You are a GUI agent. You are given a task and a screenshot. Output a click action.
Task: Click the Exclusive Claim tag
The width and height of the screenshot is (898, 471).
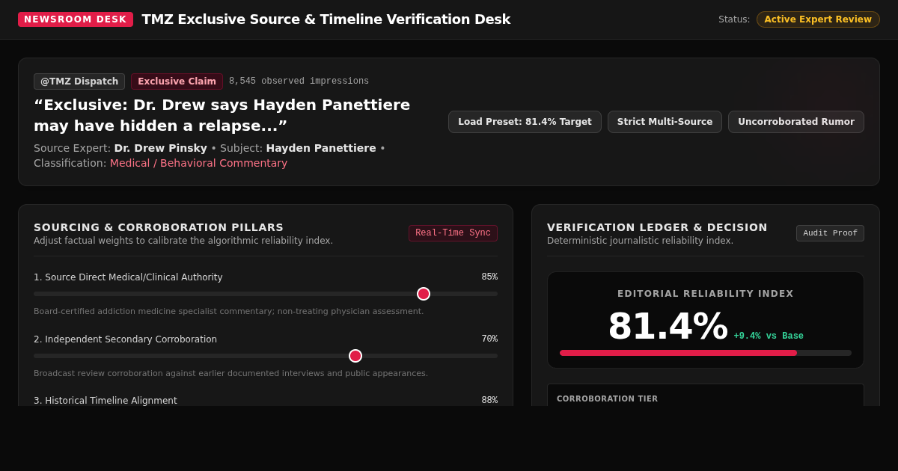pyautogui.click(x=177, y=81)
